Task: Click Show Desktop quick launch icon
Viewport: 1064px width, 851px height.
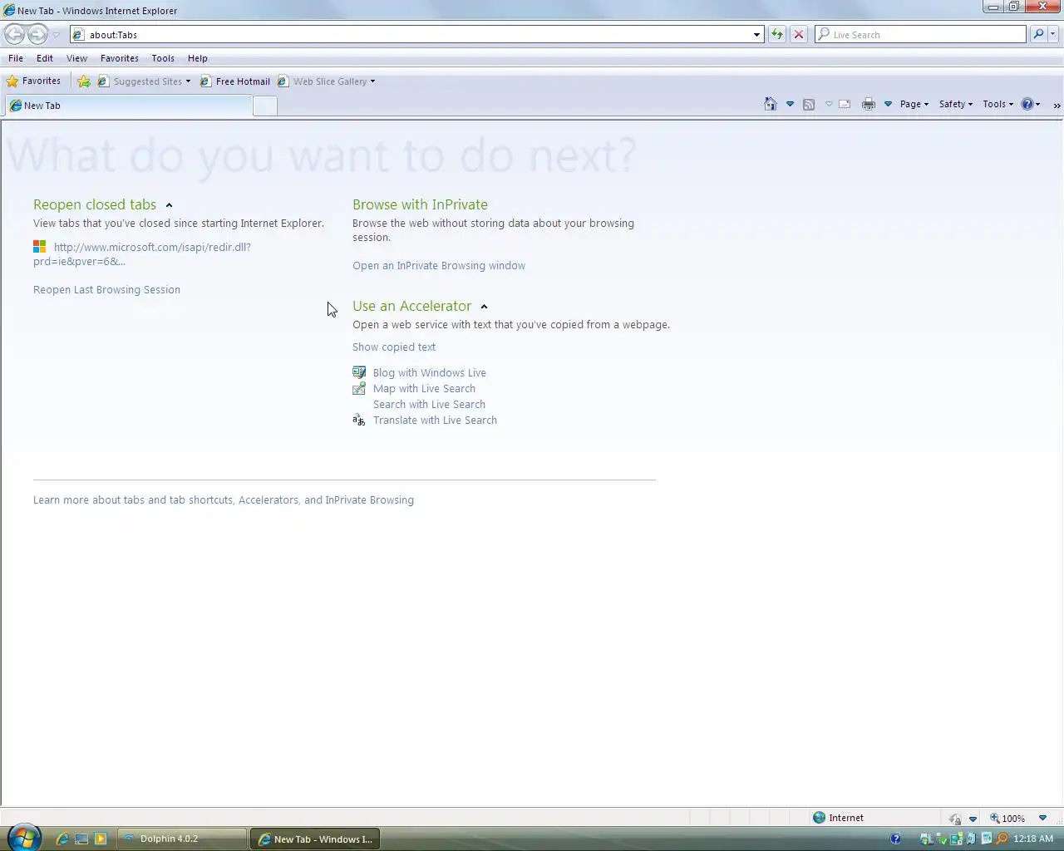Action: coord(81,839)
